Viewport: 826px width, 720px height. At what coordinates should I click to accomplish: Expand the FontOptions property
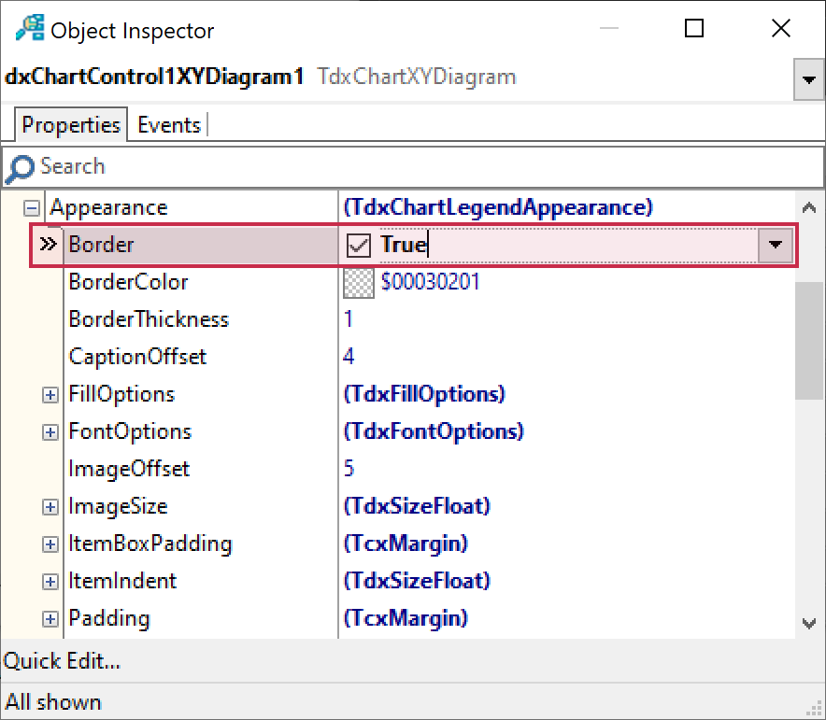pyautogui.click(x=50, y=432)
